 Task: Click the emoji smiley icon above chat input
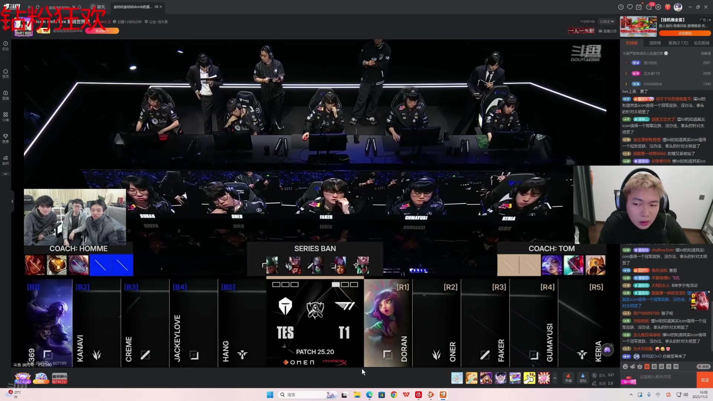(625, 366)
